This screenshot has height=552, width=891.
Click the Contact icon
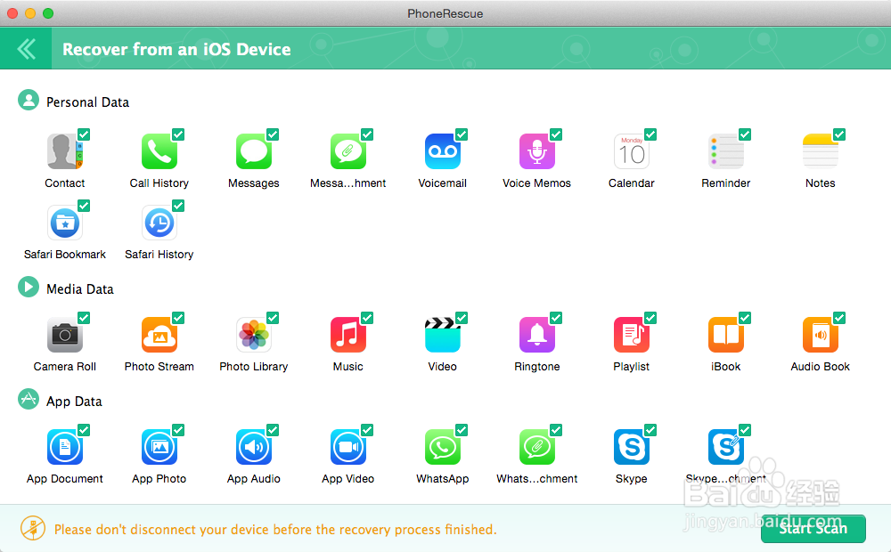(64, 151)
